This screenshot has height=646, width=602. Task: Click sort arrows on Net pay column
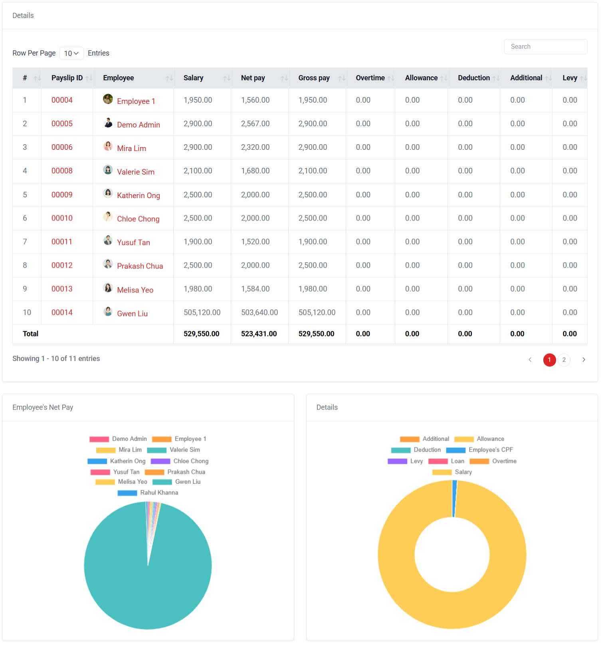pyautogui.click(x=284, y=78)
